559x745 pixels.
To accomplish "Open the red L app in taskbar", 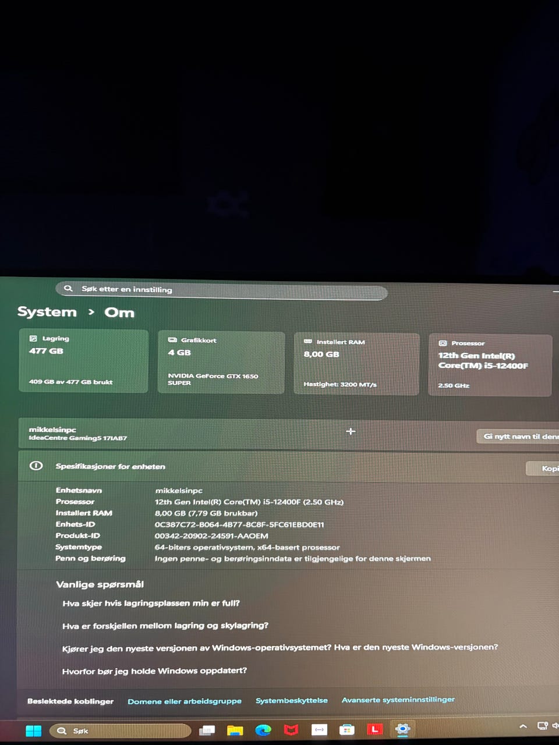I will pos(375,729).
